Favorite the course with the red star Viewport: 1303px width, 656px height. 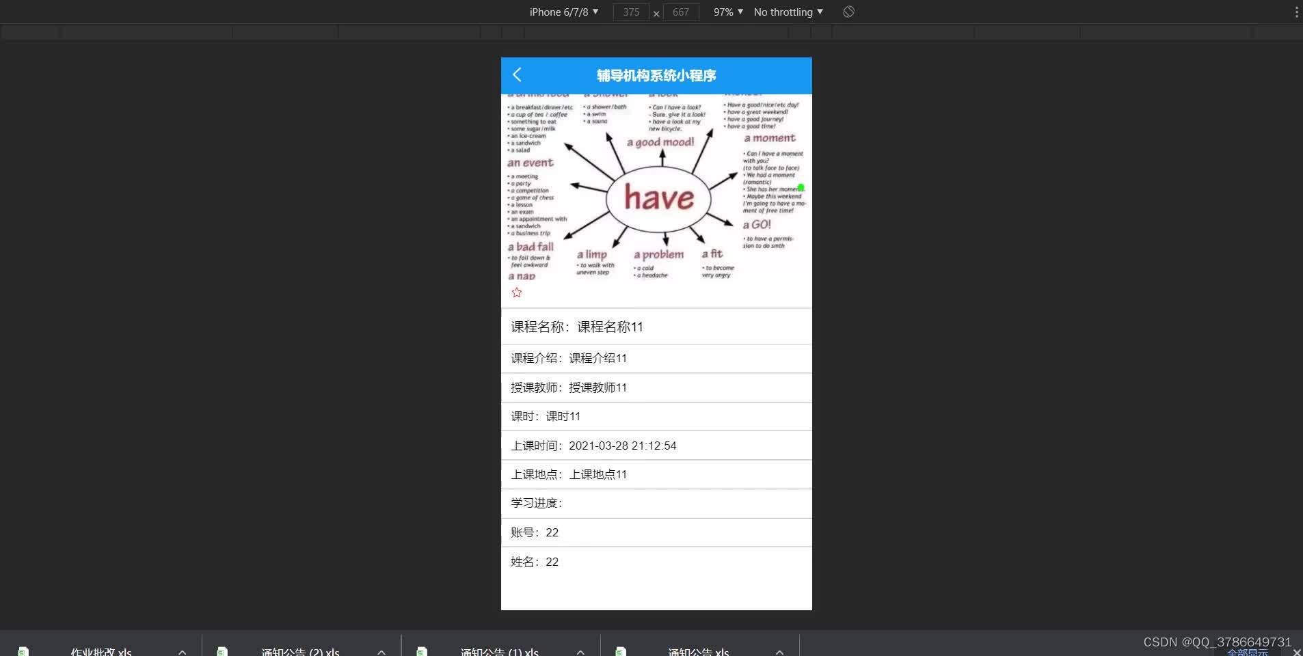517,292
